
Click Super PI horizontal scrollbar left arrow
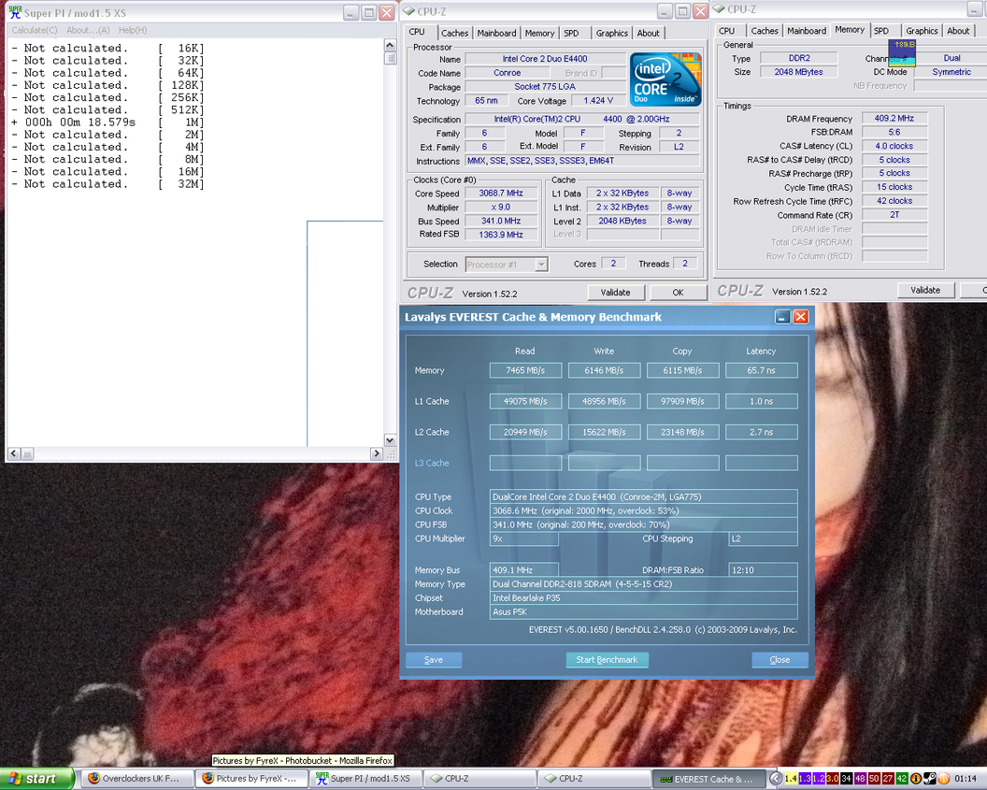point(13,453)
